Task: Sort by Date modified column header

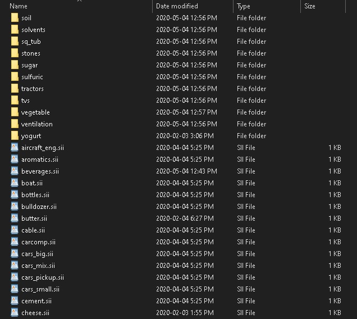Action: tap(177, 6)
